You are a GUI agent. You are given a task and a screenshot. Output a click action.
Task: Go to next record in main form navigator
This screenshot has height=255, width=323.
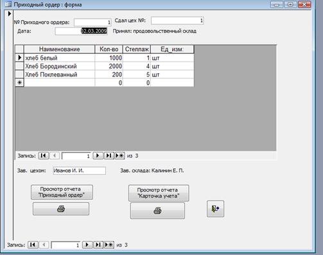87,245
